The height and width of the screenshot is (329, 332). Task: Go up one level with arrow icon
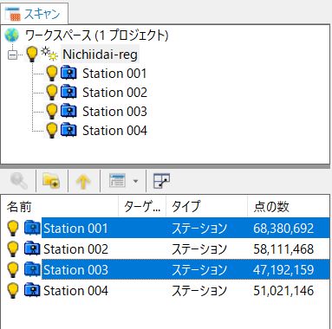83,182
